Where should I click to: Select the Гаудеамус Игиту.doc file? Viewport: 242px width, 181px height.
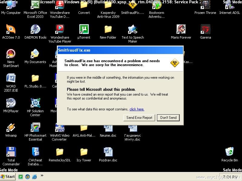pos(132,133)
